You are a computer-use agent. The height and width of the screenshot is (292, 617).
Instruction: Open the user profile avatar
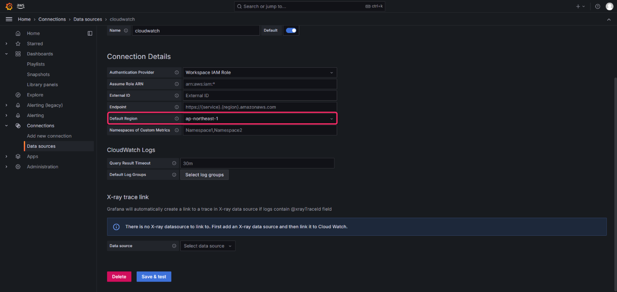click(x=610, y=7)
